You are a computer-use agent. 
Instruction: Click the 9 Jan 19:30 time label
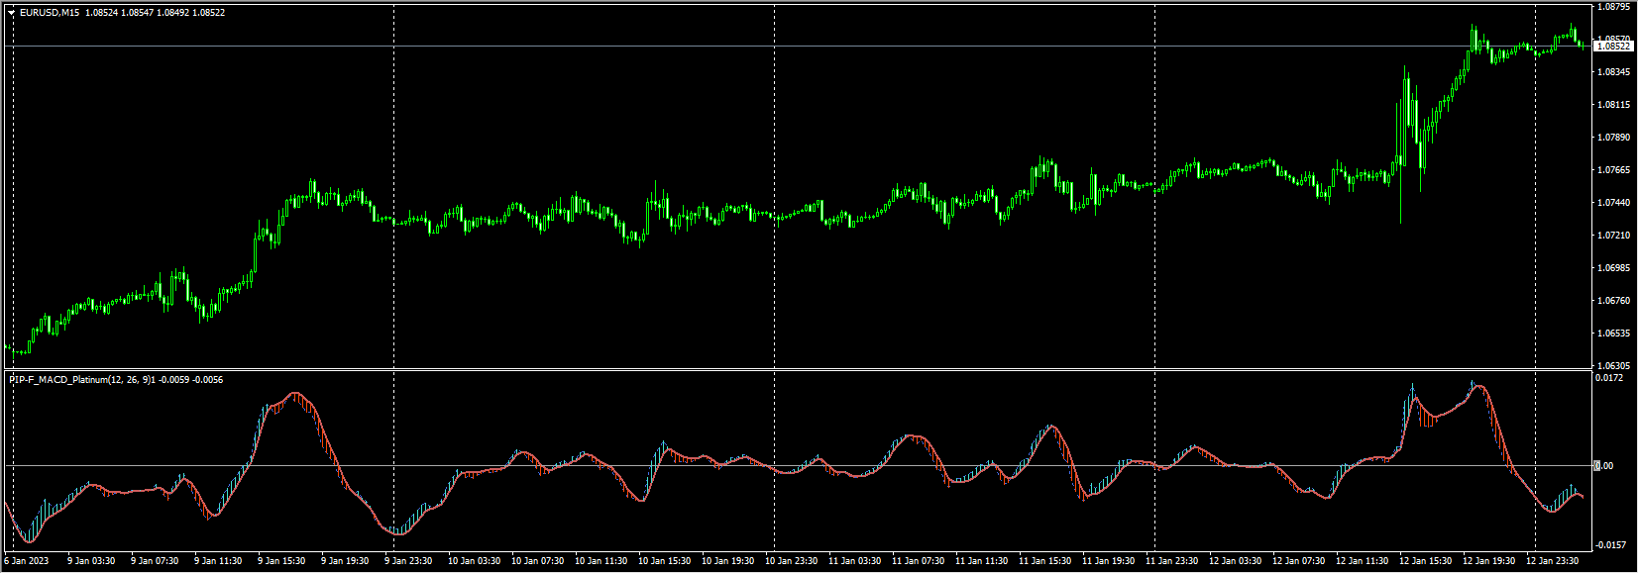(345, 561)
